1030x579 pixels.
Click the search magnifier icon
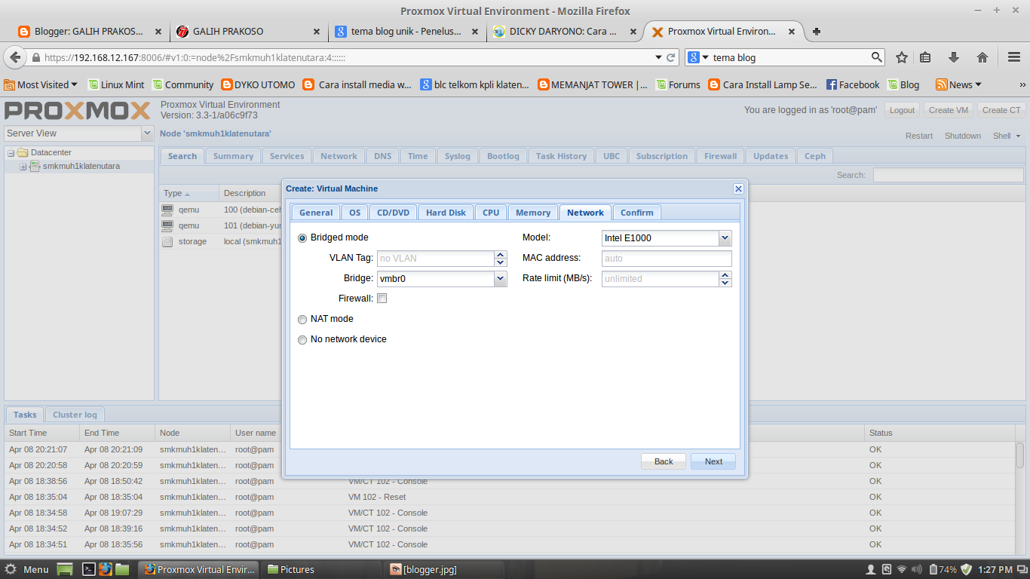[877, 57]
